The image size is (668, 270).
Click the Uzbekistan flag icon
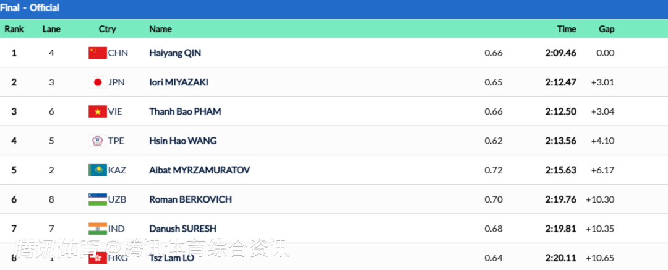pyautogui.click(x=98, y=199)
